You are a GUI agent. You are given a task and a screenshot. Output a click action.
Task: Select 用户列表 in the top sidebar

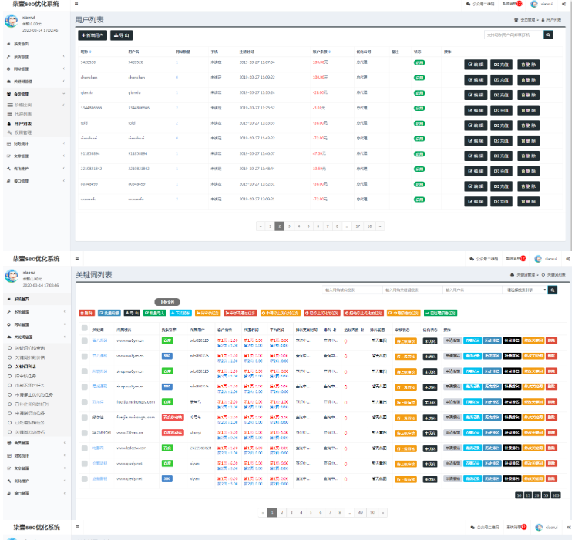24,123
